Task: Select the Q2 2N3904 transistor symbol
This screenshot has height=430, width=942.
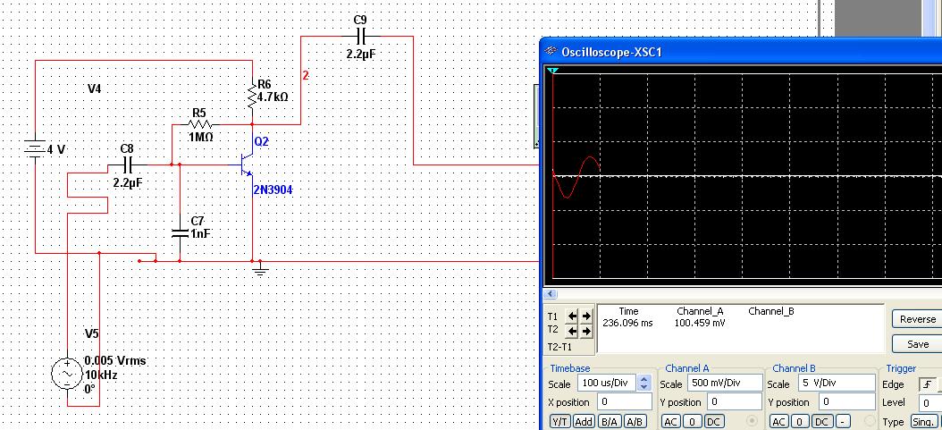Action: (x=246, y=164)
